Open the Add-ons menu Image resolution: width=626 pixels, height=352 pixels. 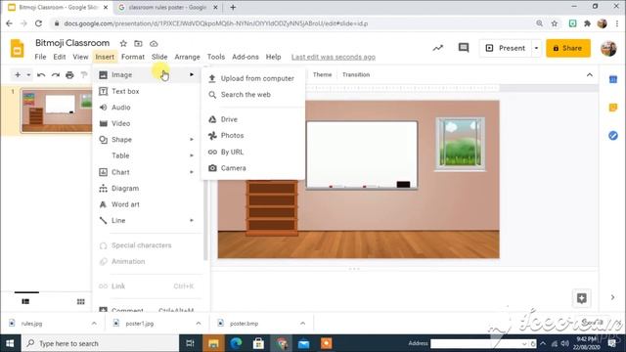(246, 57)
